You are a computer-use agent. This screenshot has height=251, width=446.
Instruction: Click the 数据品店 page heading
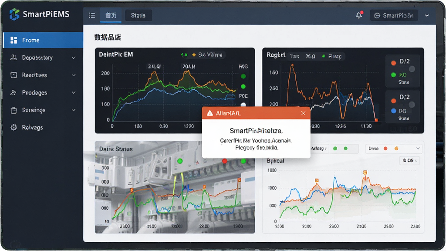[x=108, y=37]
